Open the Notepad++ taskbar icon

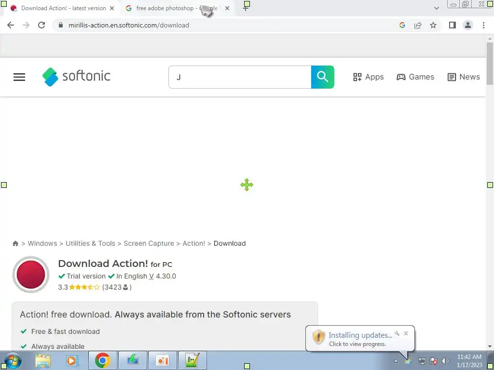[x=192, y=360]
